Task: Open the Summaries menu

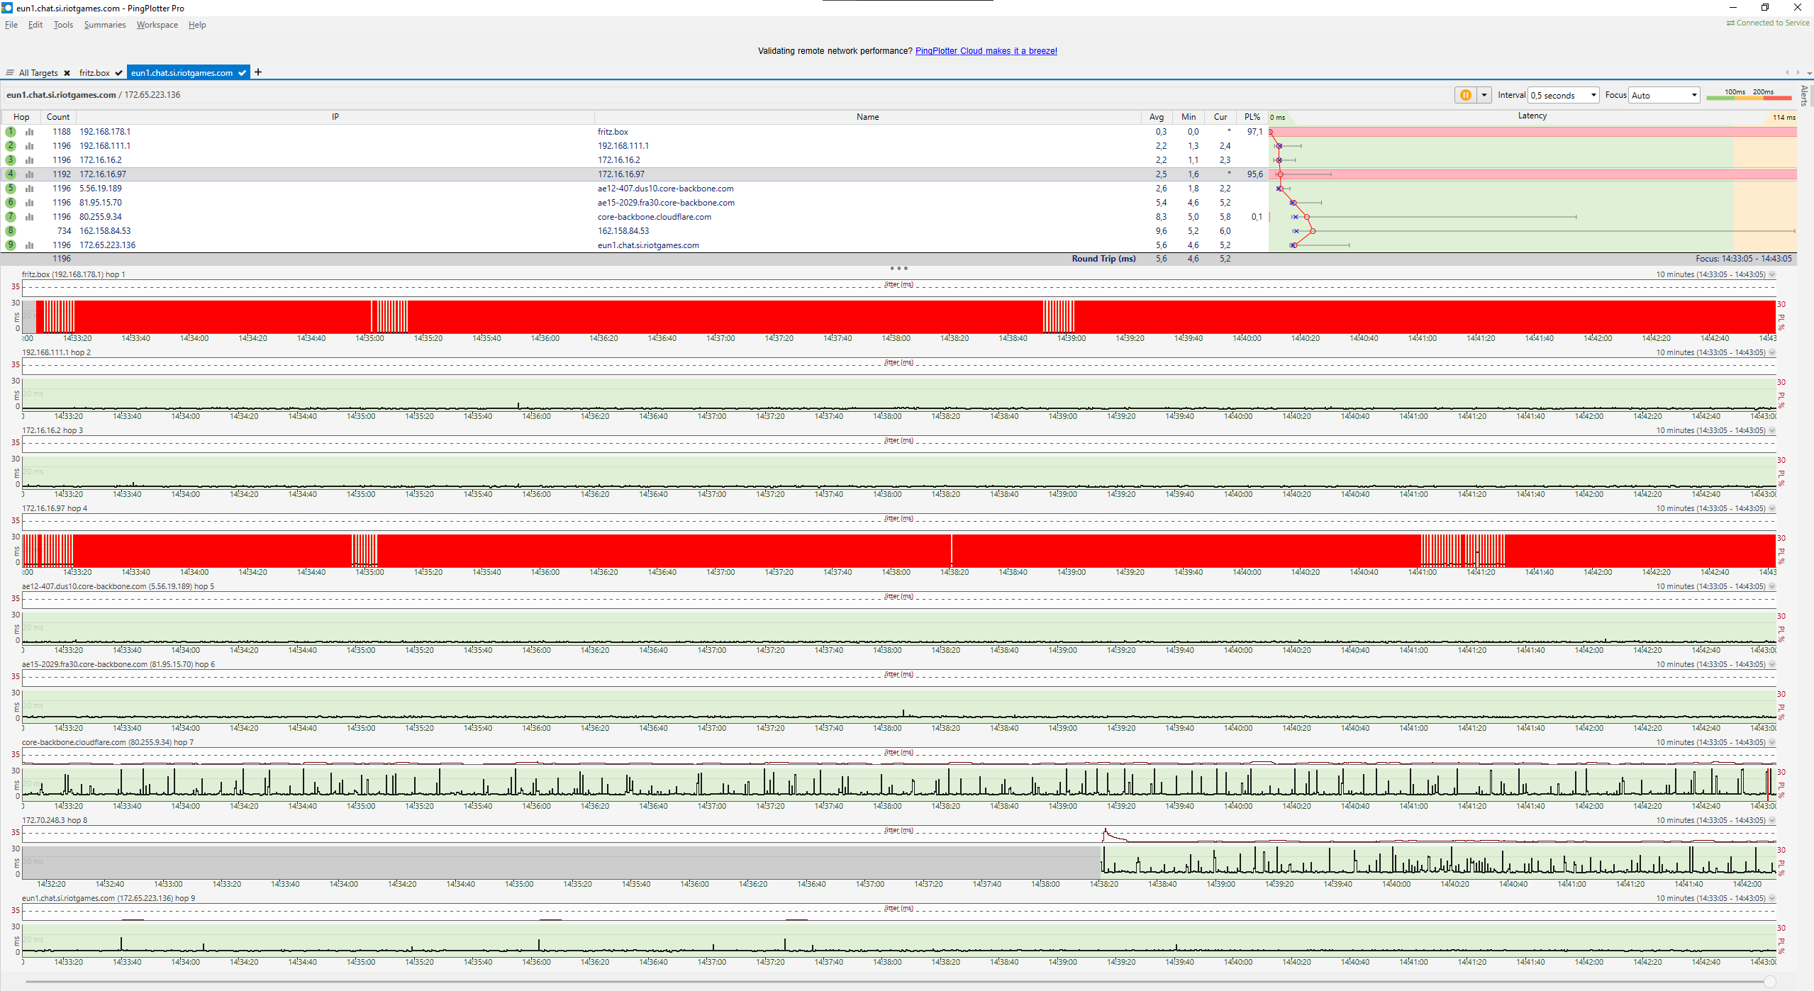Action: 104,25
